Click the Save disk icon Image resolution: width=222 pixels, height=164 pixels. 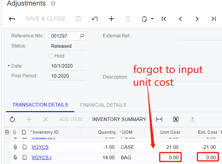(x=78, y=19)
